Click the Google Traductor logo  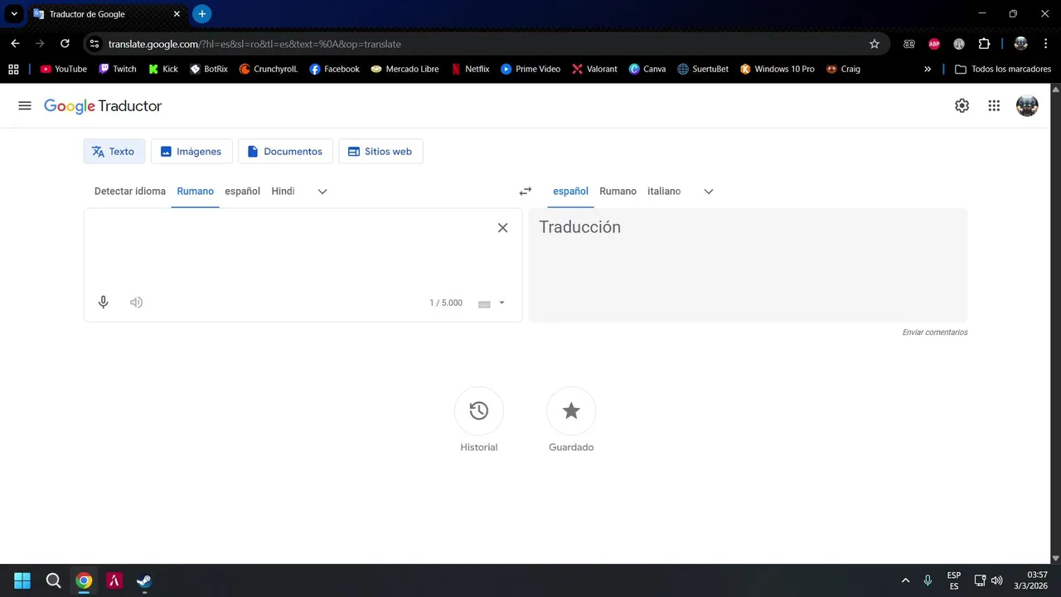pos(103,106)
